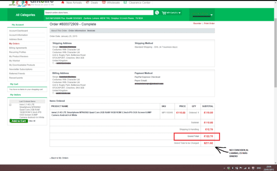The width and height of the screenshot is (277, 171).
Task: Open the network signal tray icon
Action: tap(245, 168)
